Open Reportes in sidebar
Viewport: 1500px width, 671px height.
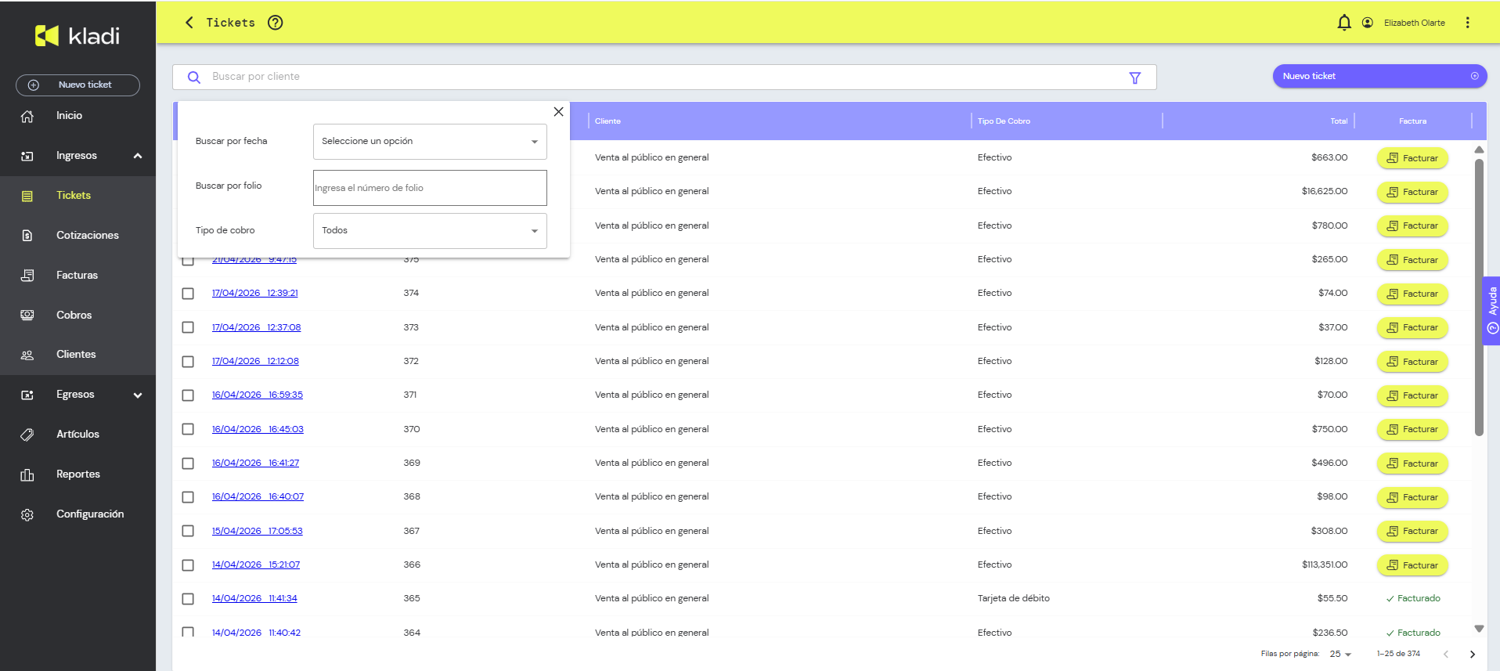pos(78,474)
